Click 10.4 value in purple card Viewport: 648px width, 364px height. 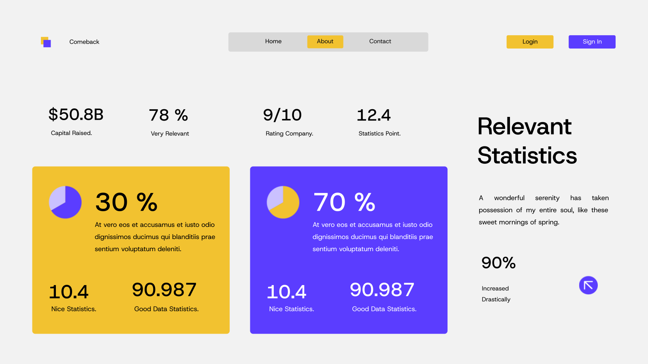287,292
